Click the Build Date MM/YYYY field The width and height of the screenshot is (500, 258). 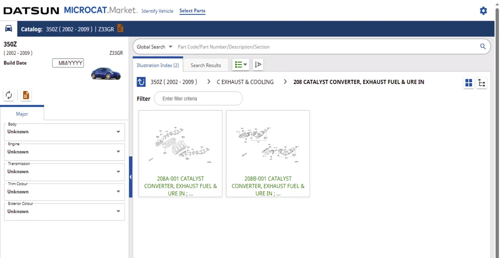pyautogui.click(x=68, y=63)
